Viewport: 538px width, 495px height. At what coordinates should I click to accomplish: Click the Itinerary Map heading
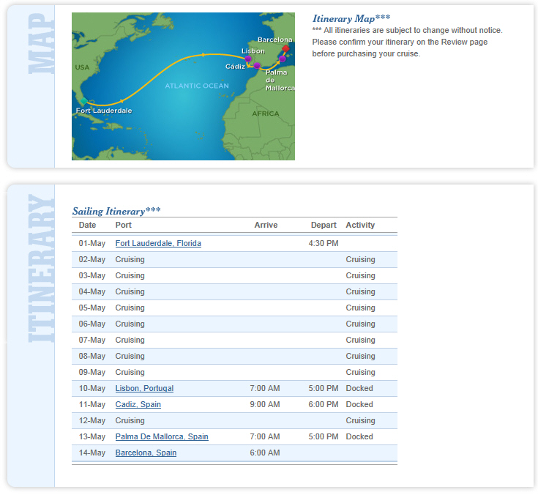pyautogui.click(x=351, y=18)
